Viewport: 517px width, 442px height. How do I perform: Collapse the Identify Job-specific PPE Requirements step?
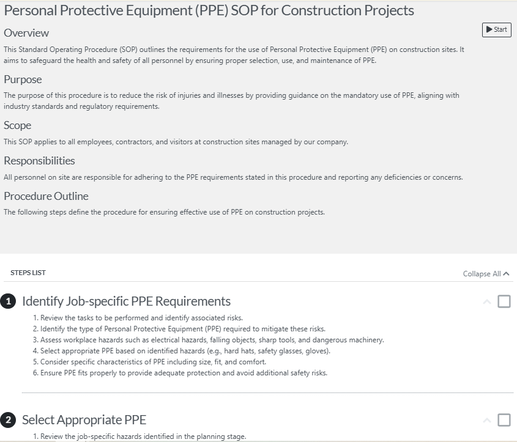[486, 301]
